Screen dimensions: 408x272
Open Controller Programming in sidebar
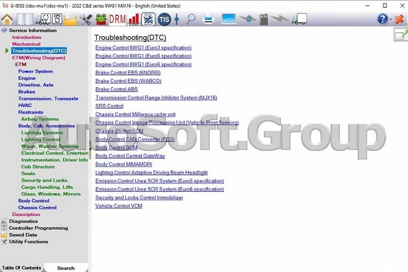pos(39,228)
